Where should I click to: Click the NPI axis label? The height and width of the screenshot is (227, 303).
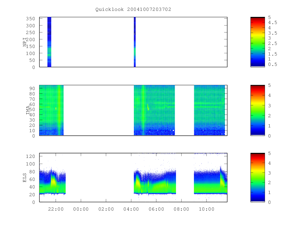(25, 42)
